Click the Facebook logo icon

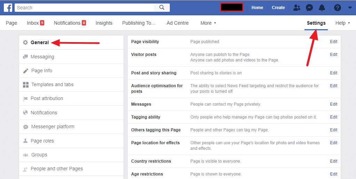(x=8, y=8)
